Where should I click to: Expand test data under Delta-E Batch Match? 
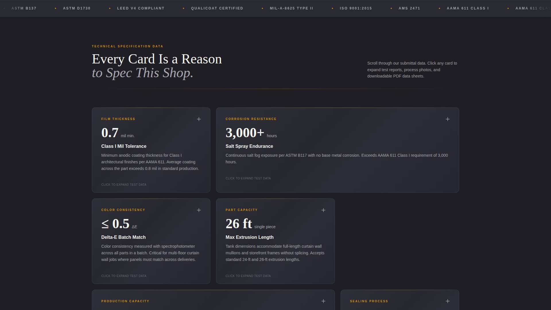pyautogui.click(x=124, y=276)
